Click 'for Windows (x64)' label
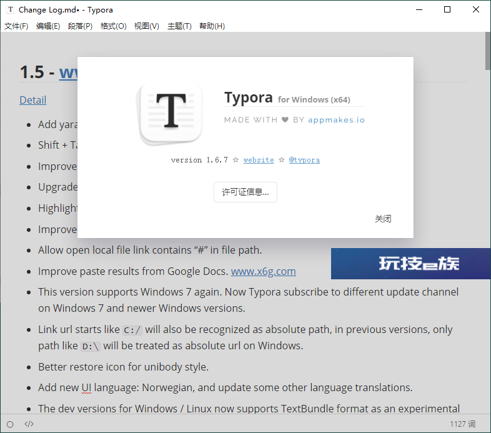491x433 pixels. pos(314,99)
